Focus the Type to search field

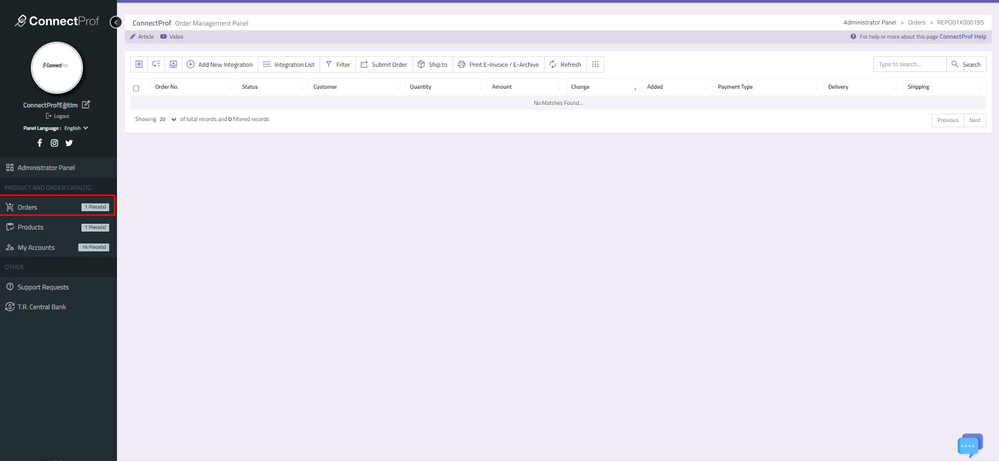[909, 64]
